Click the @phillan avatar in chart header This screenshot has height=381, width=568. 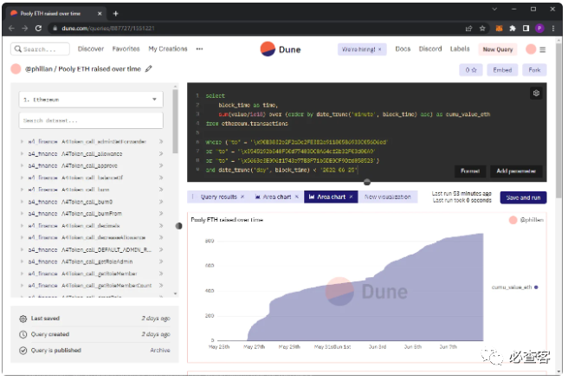coord(513,220)
